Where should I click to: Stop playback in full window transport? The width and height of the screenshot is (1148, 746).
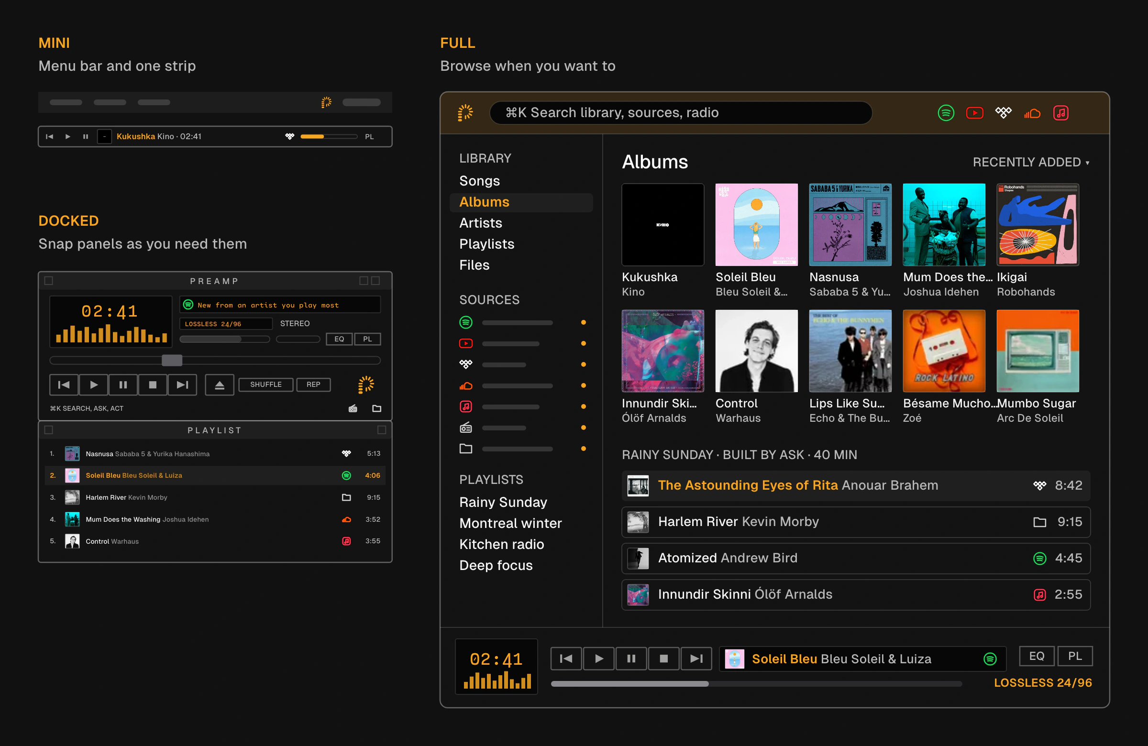click(664, 658)
